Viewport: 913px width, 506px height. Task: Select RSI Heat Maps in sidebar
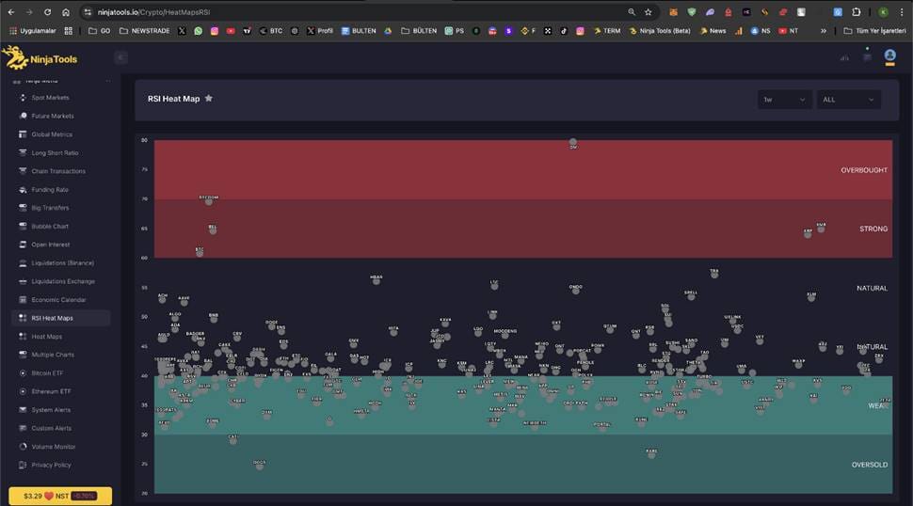(x=60, y=318)
